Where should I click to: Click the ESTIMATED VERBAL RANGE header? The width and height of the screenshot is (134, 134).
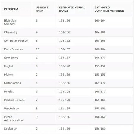point(72,9)
